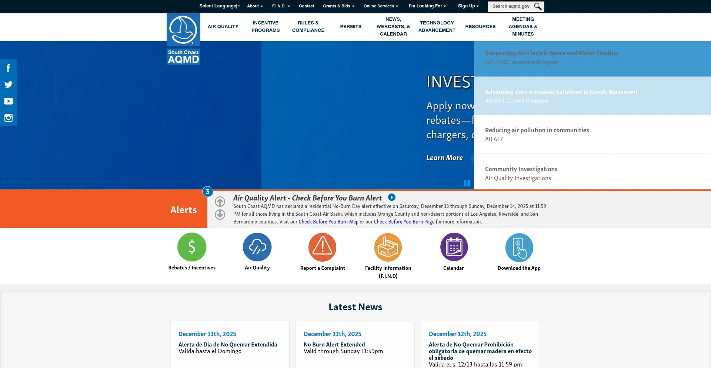Expand the Grants & Bids dropdown

click(338, 6)
